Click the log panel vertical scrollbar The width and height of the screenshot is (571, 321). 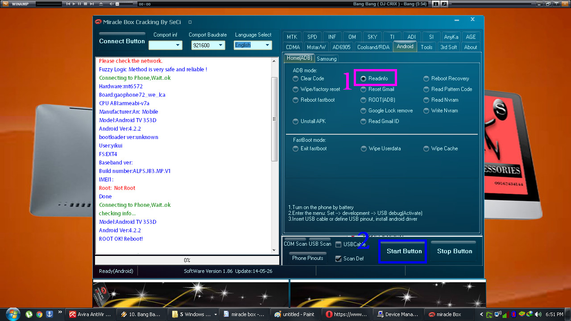(275, 156)
